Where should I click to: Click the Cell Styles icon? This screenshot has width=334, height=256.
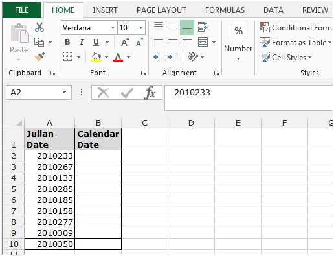[x=265, y=57]
